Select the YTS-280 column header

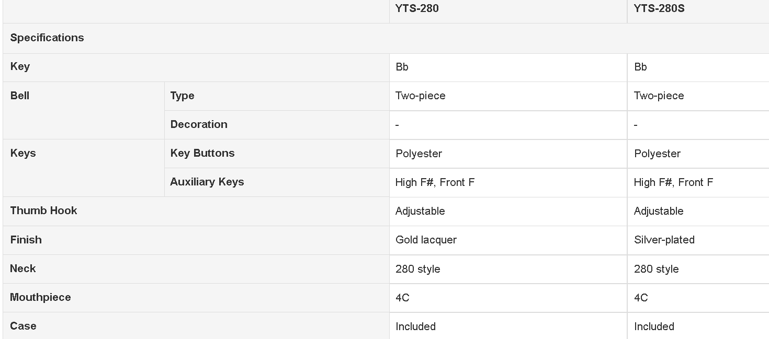(x=417, y=8)
